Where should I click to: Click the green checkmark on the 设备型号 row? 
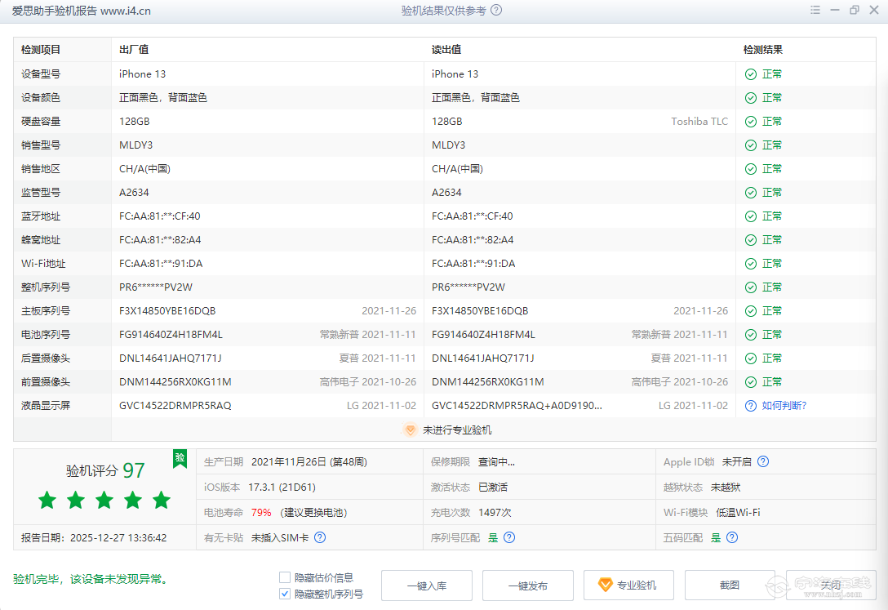point(752,73)
